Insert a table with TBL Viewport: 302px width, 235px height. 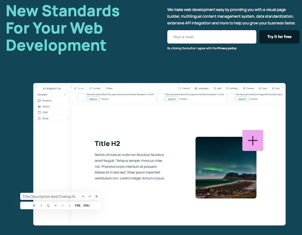coord(78,205)
